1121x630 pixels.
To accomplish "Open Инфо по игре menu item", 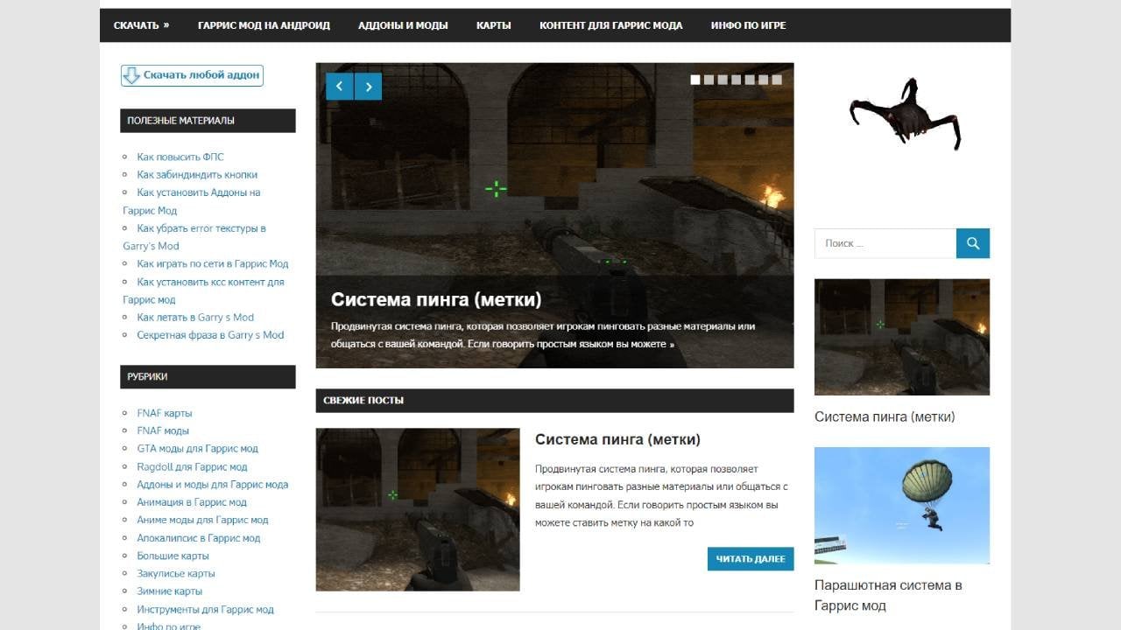I will [749, 25].
